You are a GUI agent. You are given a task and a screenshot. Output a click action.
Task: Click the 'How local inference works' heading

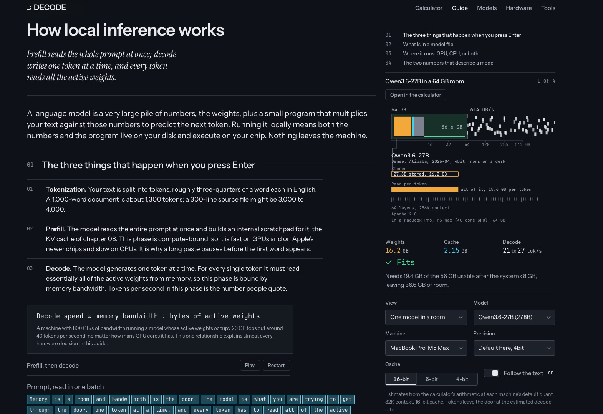coord(126,30)
